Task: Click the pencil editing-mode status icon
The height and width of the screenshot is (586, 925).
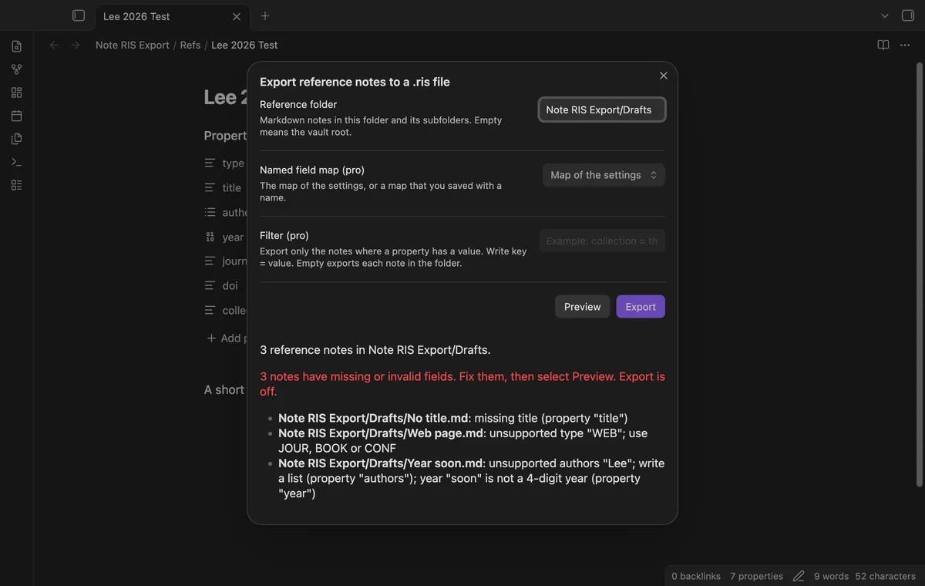Action: 799,576
